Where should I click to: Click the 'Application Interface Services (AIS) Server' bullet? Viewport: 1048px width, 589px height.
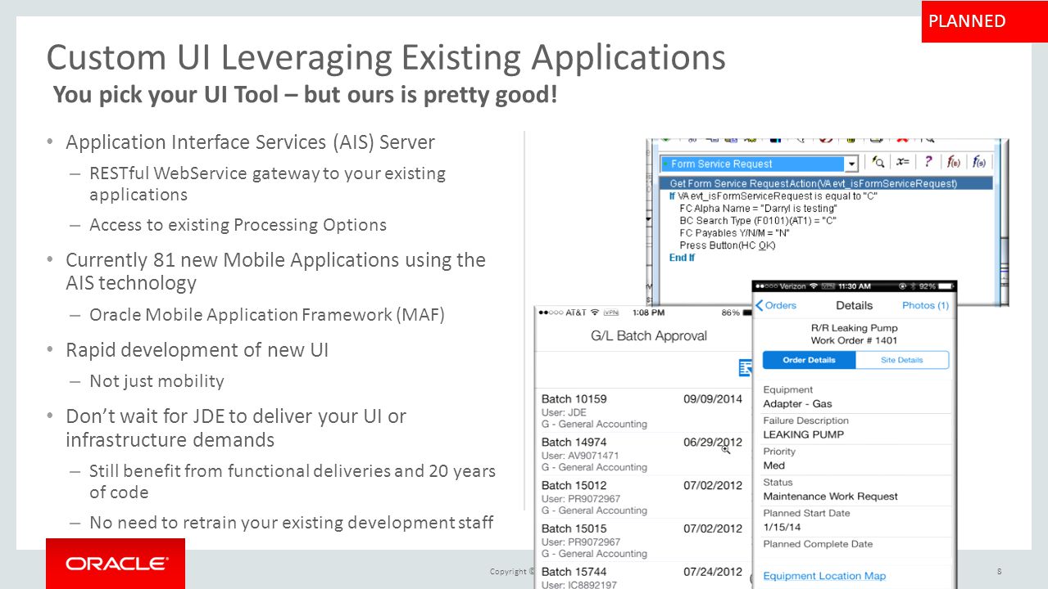click(250, 142)
